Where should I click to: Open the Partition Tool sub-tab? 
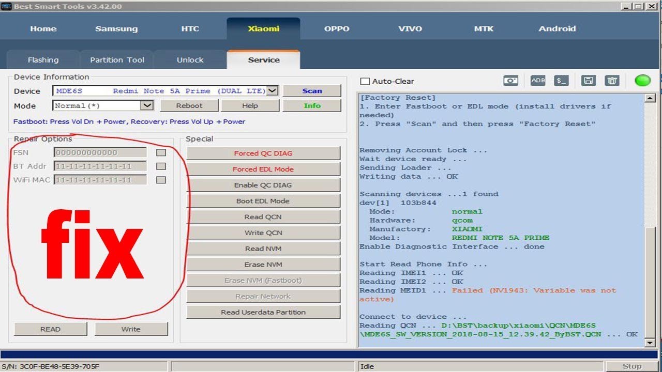[117, 60]
